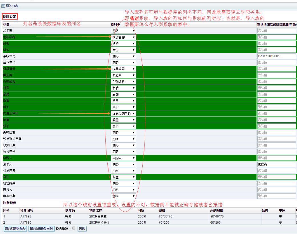297x234 pixels.
Task: Click default value field showing 管理员
Action: point(276,164)
